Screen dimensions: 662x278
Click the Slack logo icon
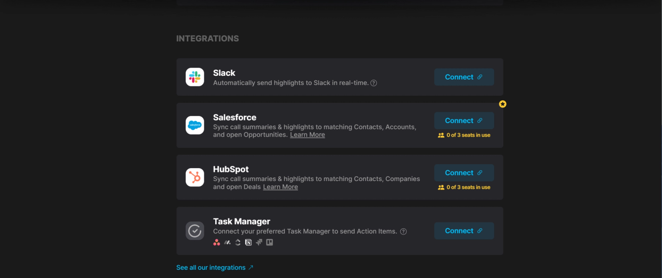click(195, 77)
